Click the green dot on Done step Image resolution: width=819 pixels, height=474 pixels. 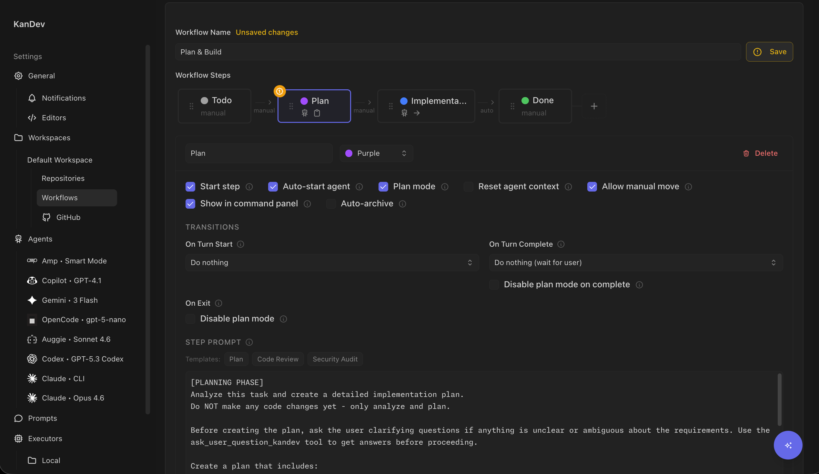(525, 100)
